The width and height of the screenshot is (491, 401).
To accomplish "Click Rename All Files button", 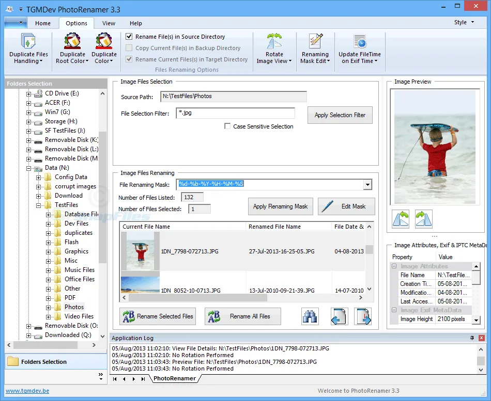I will (x=243, y=316).
